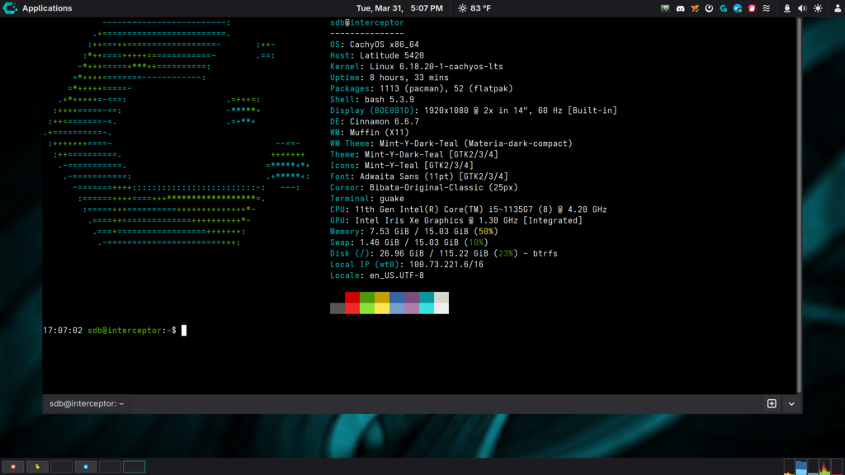Open Discord from the system tray
The width and height of the screenshot is (845, 475).
pos(680,7)
